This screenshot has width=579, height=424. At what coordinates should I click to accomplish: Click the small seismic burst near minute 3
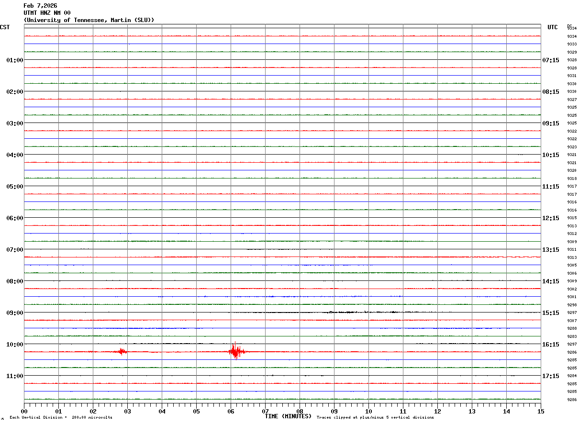122,352
